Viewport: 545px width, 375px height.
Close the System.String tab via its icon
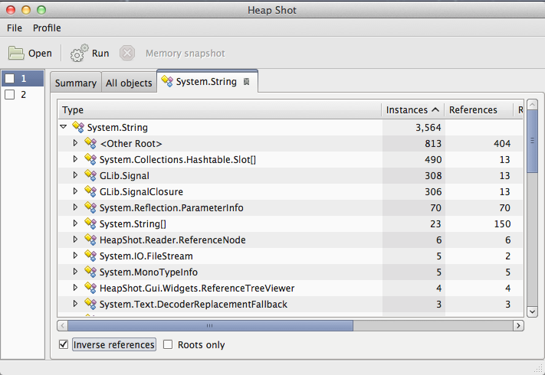[246, 81]
